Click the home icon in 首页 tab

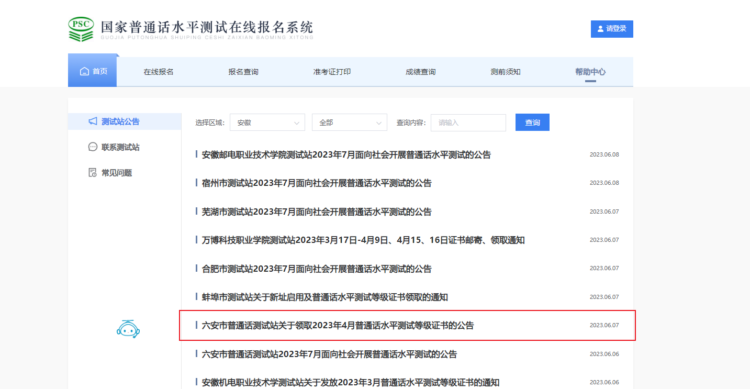tap(84, 71)
